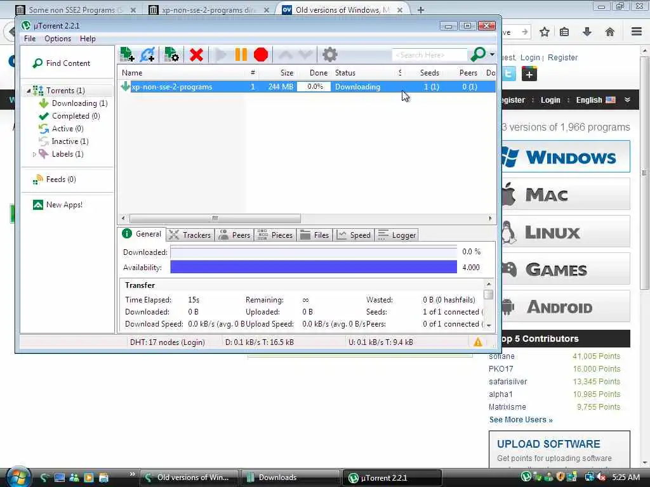Screen dimensions: 650x487
Task: Collapse the Torrents (1) tree node
Action: (x=28, y=90)
